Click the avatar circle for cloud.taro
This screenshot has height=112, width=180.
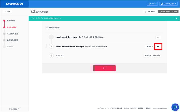pyautogui.click(x=51, y=37)
